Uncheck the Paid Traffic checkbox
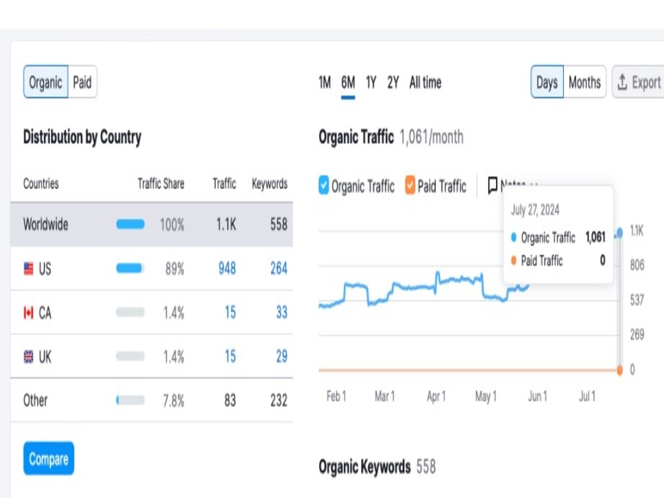 [410, 186]
